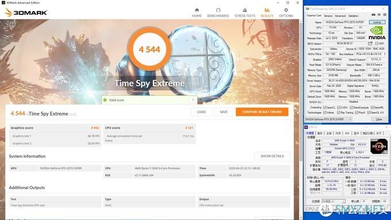Switch to GPU-Z Graphics Card tab
Screen dimensions: 391x220
314,15
